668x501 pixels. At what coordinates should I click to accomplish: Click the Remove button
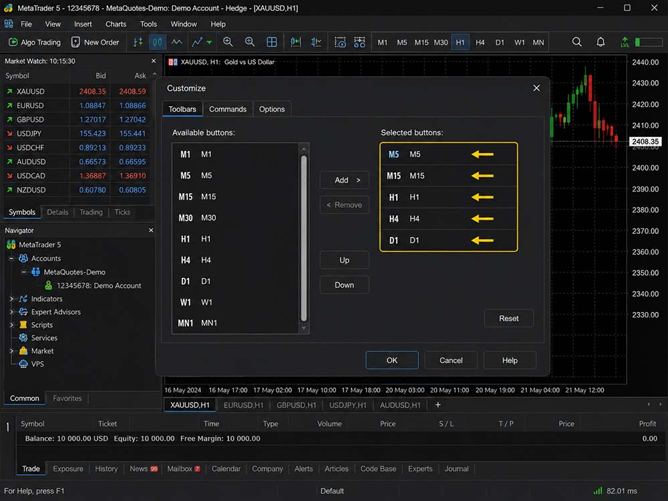click(344, 205)
